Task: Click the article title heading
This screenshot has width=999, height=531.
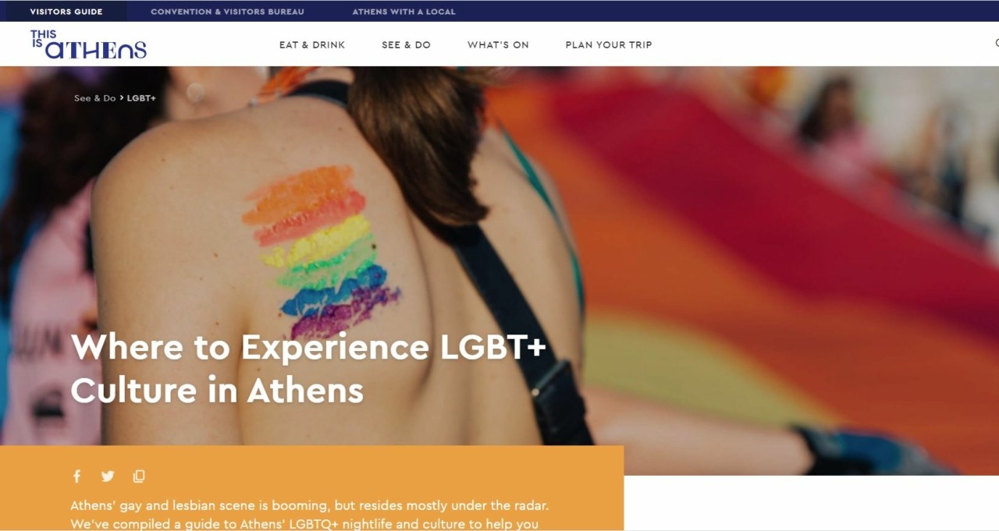Action: [x=308, y=368]
